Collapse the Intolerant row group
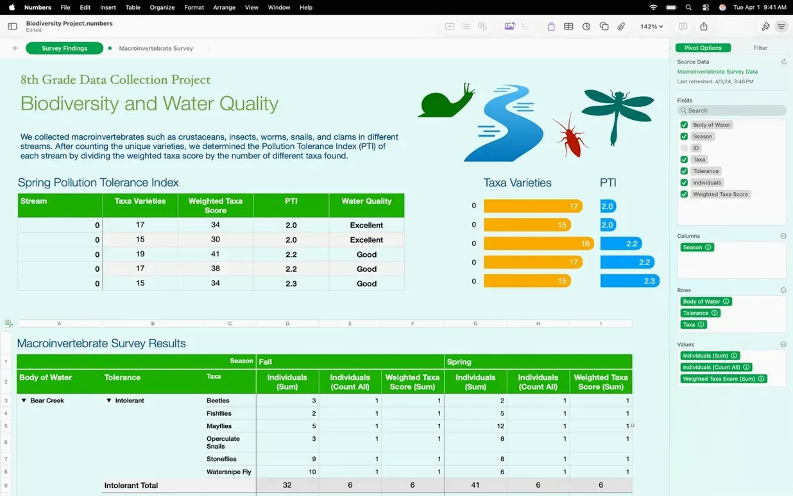Viewport: 793px width, 496px height. pyautogui.click(x=109, y=401)
